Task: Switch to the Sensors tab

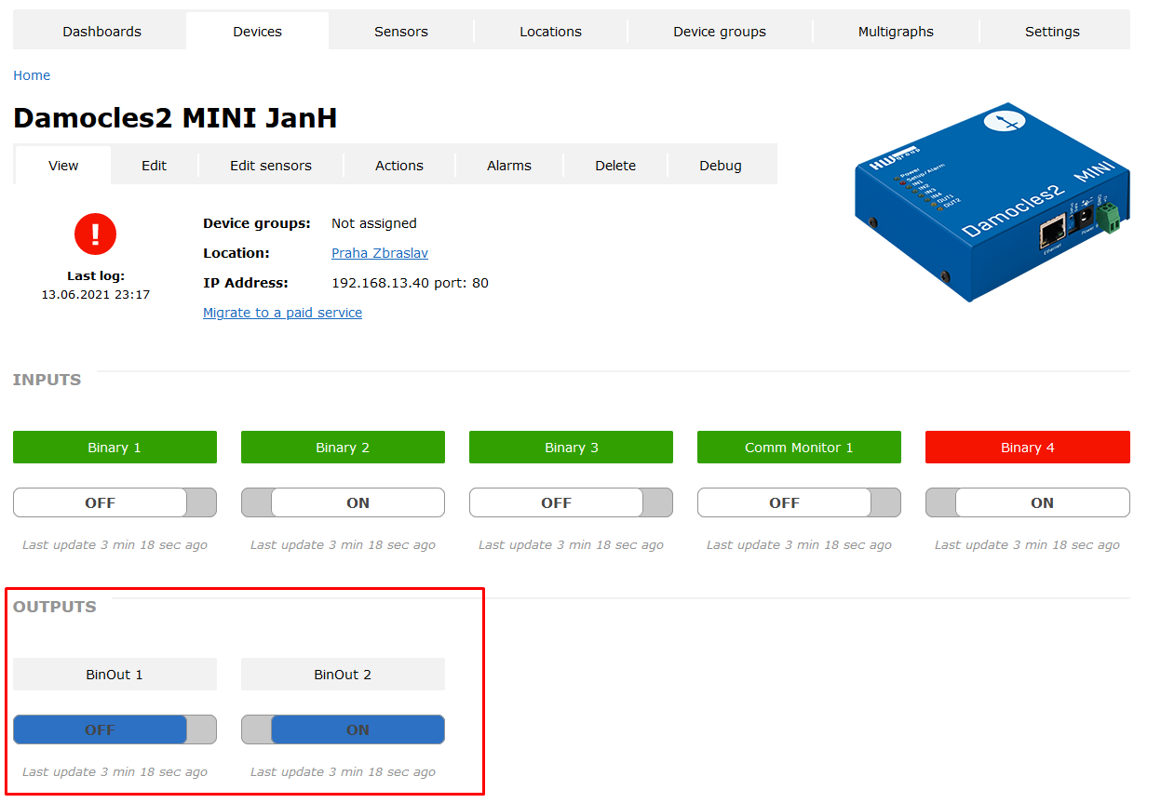Action: click(401, 32)
